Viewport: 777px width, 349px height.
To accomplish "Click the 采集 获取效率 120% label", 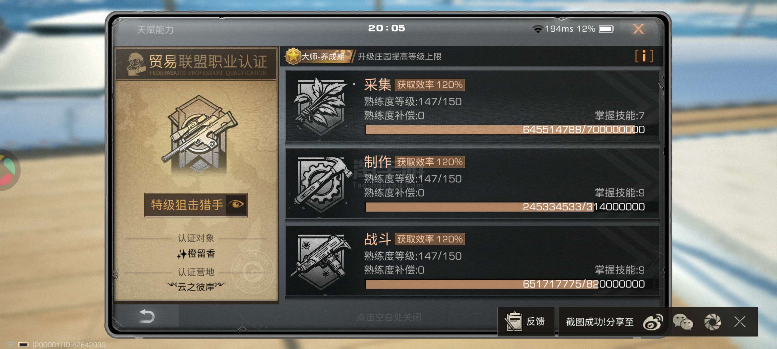I will (430, 84).
